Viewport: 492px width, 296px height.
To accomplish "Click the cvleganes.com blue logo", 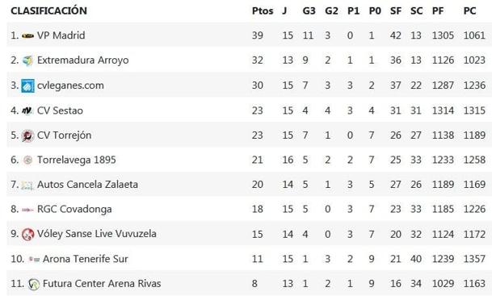I will (27, 85).
